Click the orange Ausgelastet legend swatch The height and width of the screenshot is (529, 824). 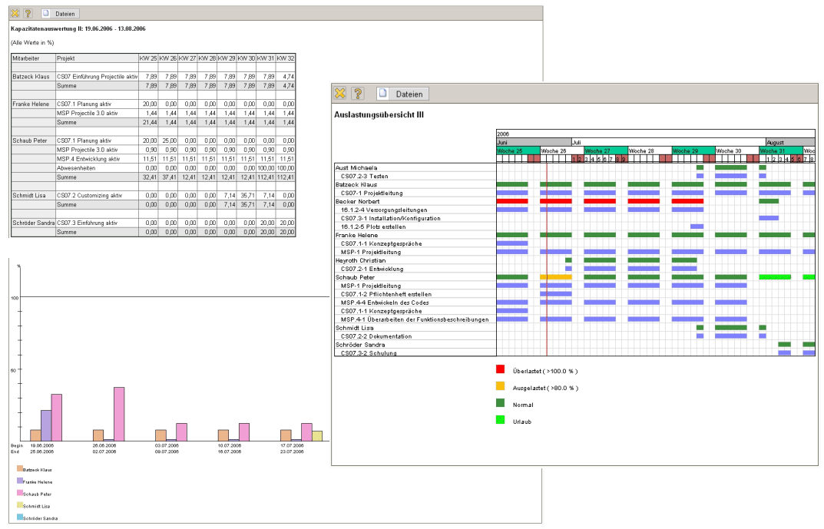(x=501, y=387)
